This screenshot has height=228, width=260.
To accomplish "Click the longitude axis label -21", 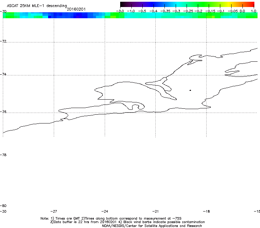I will tap(155, 211).
